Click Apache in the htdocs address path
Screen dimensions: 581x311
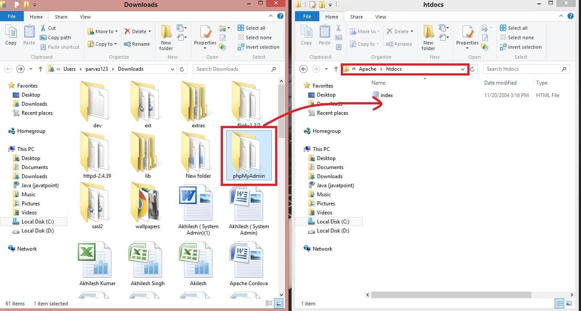(368, 69)
